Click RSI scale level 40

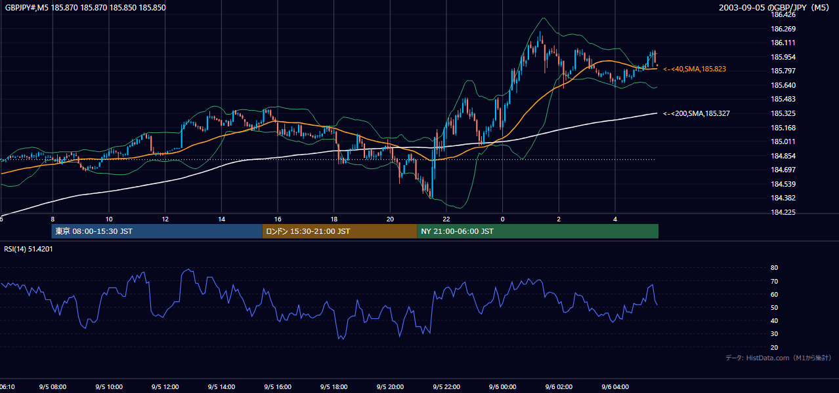click(774, 321)
